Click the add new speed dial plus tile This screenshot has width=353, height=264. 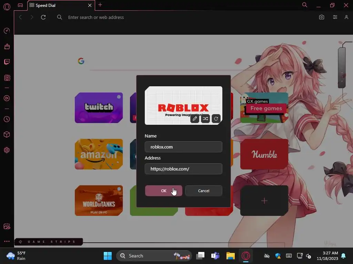tap(264, 200)
